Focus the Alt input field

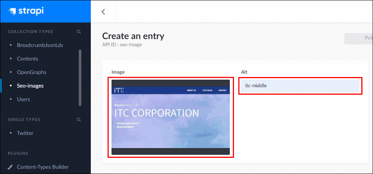tap(300, 86)
